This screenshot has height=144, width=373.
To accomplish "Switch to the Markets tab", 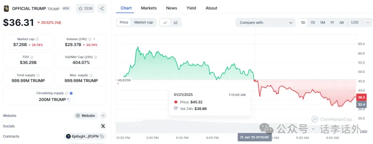I will (x=149, y=8).
